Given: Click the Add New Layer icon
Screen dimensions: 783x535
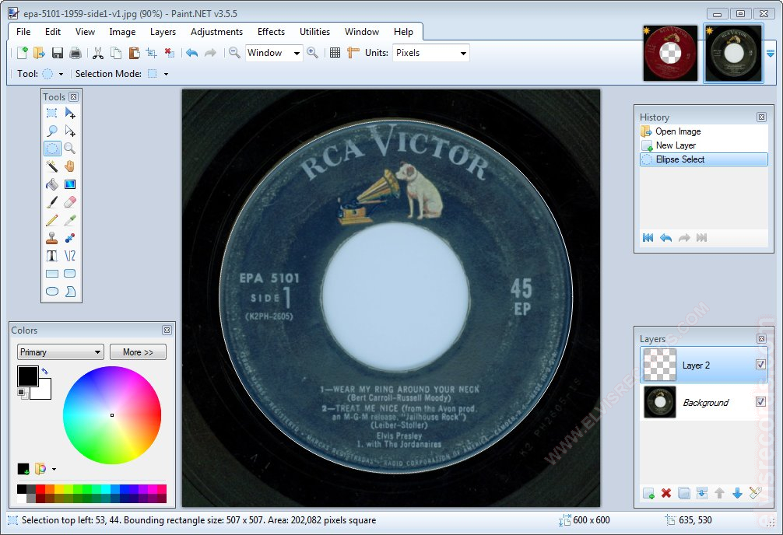Looking at the screenshot, I should [x=648, y=493].
